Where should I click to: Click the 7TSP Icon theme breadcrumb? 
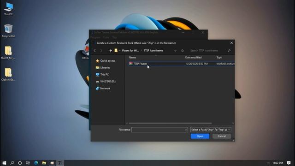(153, 51)
